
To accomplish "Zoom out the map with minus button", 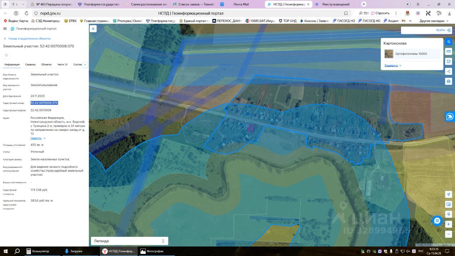I will pyautogui.click(x=449, y=234).
